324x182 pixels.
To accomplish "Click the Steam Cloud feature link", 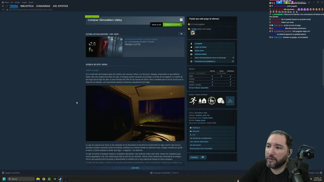I will [199, 51].
